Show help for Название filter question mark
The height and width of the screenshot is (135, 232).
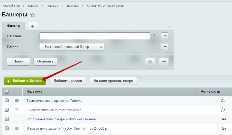click(x=154, y=36)
